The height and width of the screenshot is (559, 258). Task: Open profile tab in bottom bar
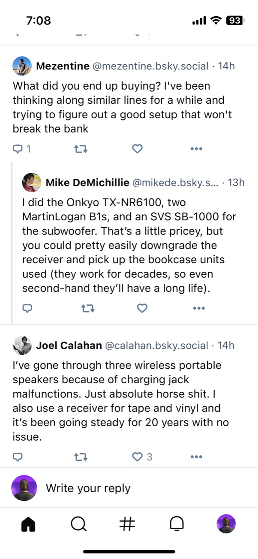[226, 524]
